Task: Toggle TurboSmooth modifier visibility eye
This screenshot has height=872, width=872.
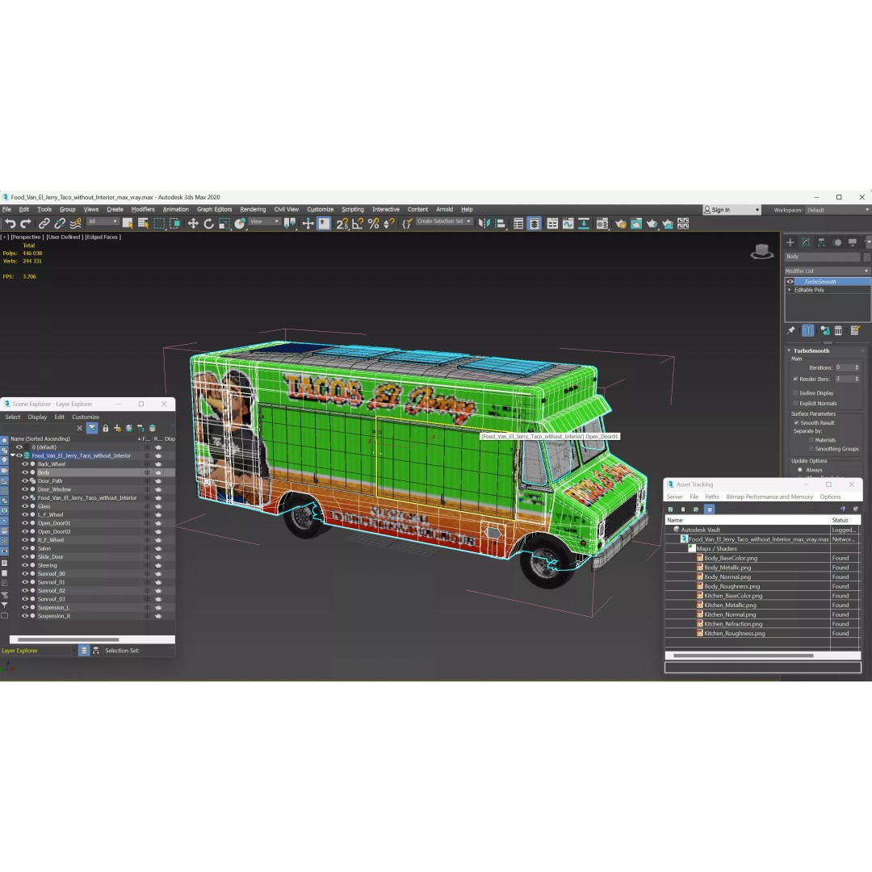Action: point(790,282)
